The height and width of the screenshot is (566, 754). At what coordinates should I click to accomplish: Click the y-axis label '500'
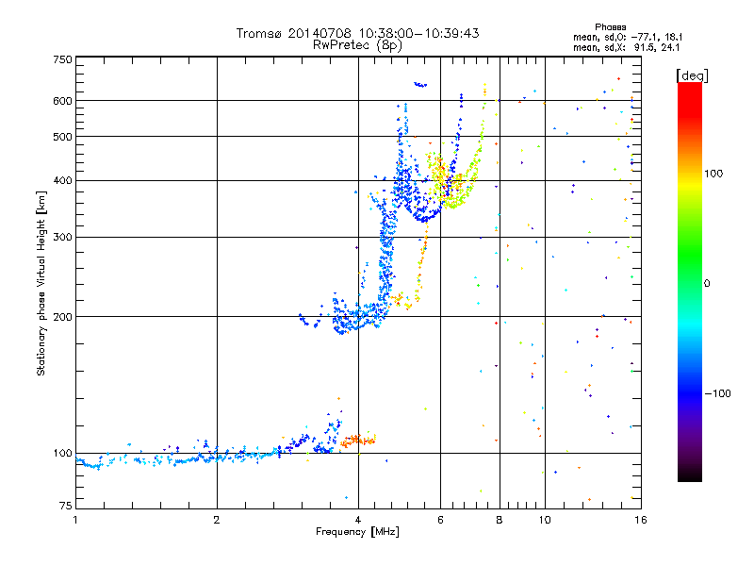pyautogui.click(x=62, y=137)
